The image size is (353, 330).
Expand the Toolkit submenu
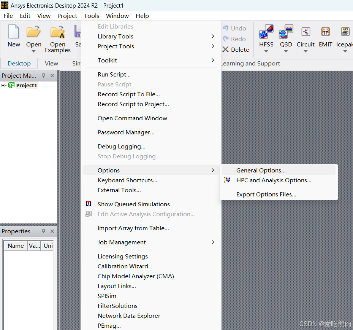[213, 60]
